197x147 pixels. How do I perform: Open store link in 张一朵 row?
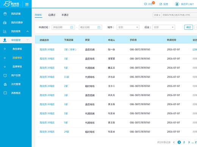coord(47,49)
